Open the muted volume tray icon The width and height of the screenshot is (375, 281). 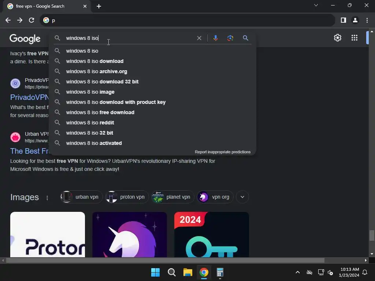point(330,272)
